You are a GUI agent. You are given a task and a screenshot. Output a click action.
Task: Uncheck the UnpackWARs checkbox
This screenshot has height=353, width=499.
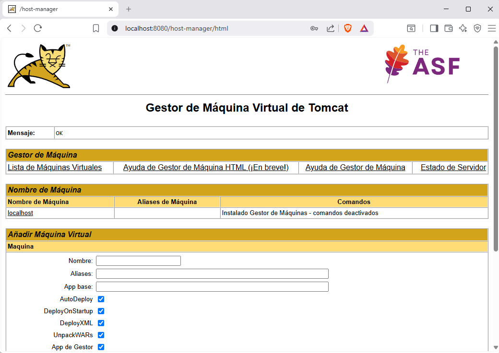[101, 335]
